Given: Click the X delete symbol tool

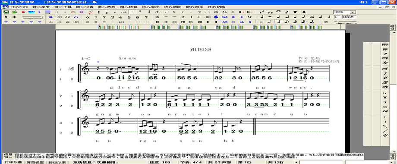Looking at the screenshot, I should point(157,17).
